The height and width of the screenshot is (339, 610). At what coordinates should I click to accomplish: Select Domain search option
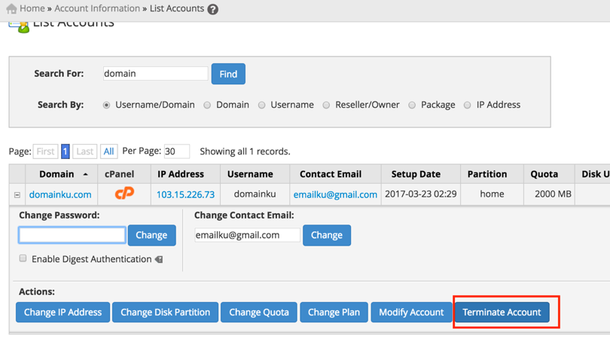pos(207,105)
